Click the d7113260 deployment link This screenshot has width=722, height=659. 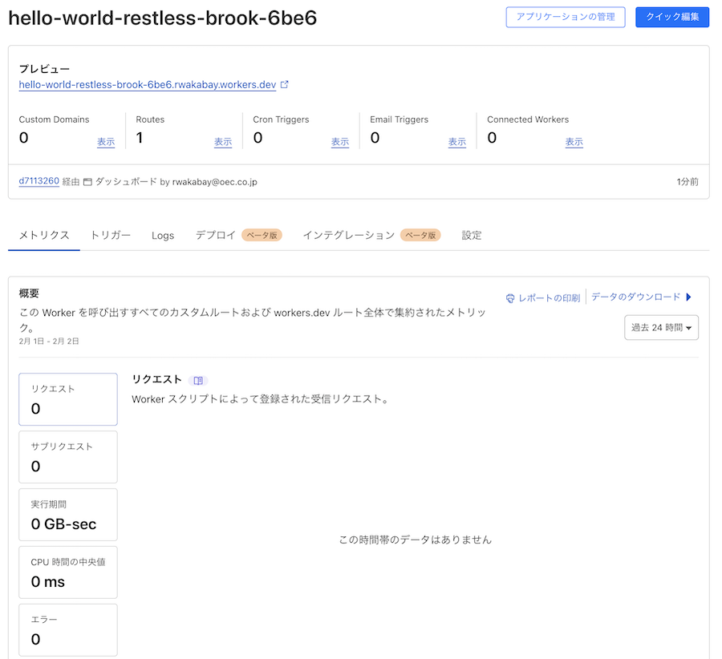(38, 181)
